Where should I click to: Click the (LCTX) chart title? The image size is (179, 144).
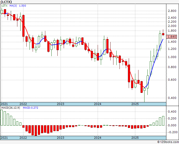(x=6, y=2)
